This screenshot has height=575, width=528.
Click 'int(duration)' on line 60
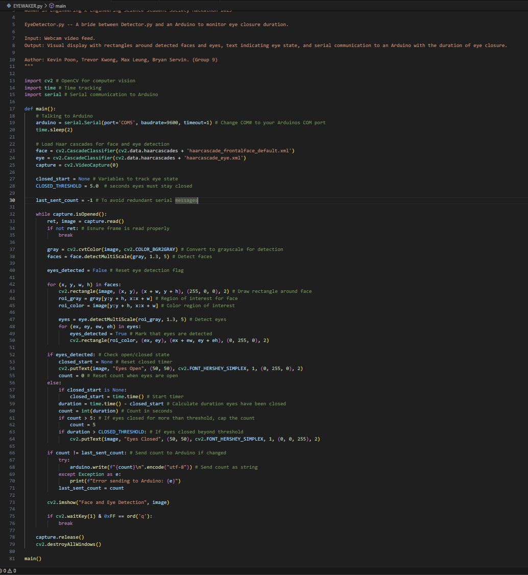pyautogui.click(x=100, y=411)
